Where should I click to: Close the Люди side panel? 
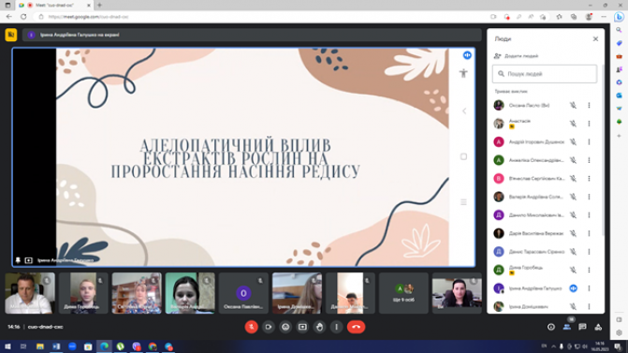click(x=595, y=39)
